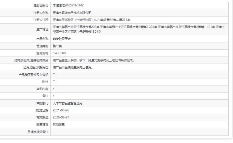Click the registration number 津械注准20202160142
Viewport: 233px width, 143px height.
point(68,6)
